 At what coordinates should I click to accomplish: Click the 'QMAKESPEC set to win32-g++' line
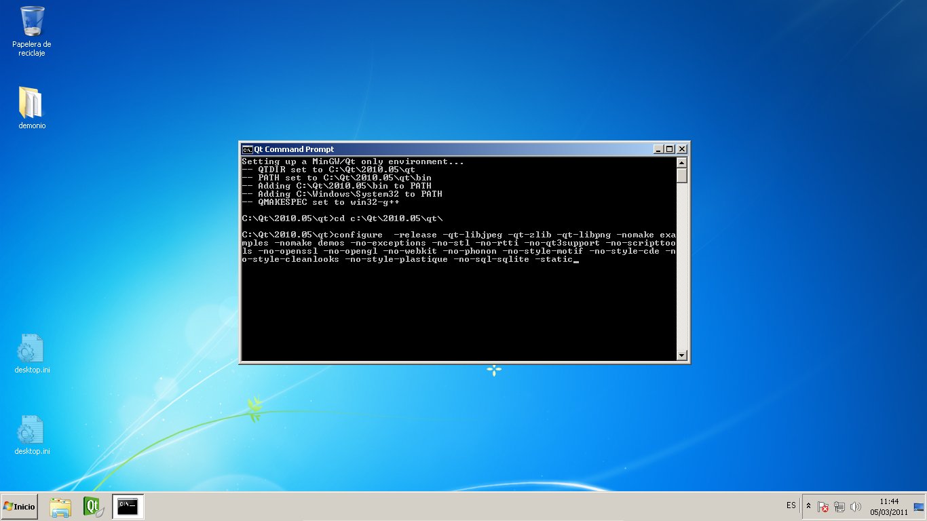point(320,202)
